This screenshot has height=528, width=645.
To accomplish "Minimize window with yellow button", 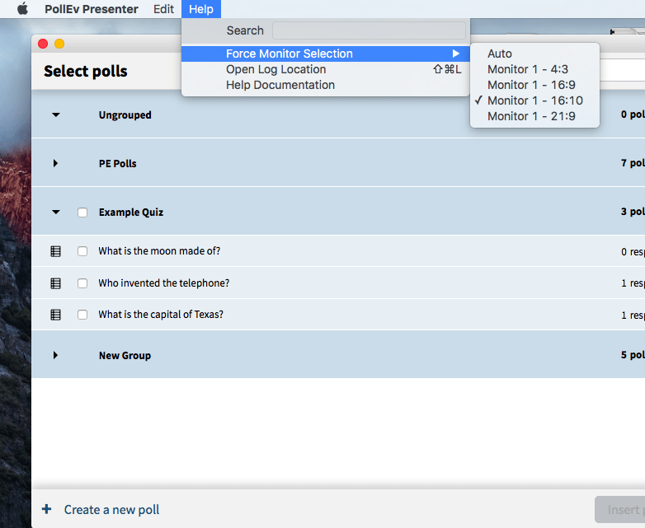I will click(x=59, y=44).
